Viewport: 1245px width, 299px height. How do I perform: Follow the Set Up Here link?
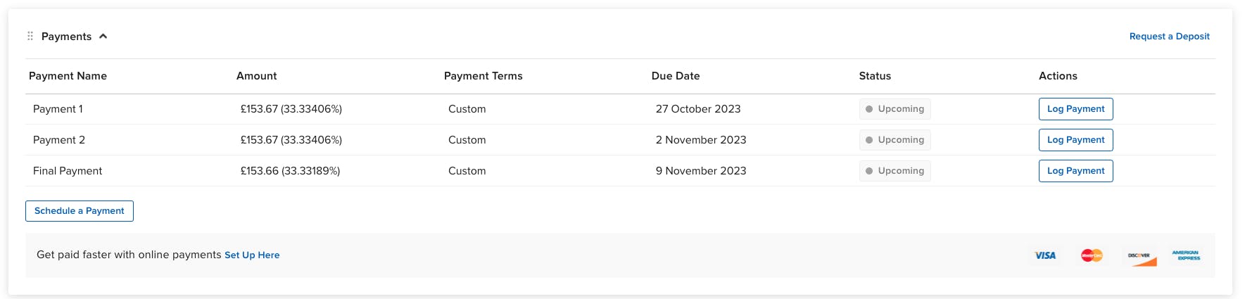252,255
